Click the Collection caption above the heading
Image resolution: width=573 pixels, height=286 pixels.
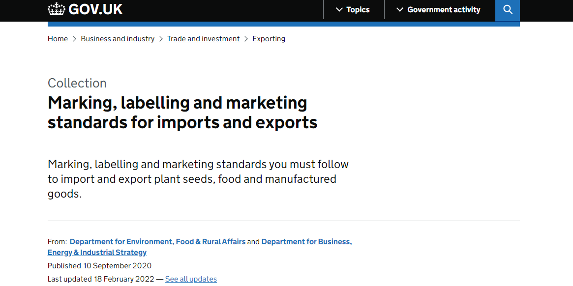click(x=77, y=83)
